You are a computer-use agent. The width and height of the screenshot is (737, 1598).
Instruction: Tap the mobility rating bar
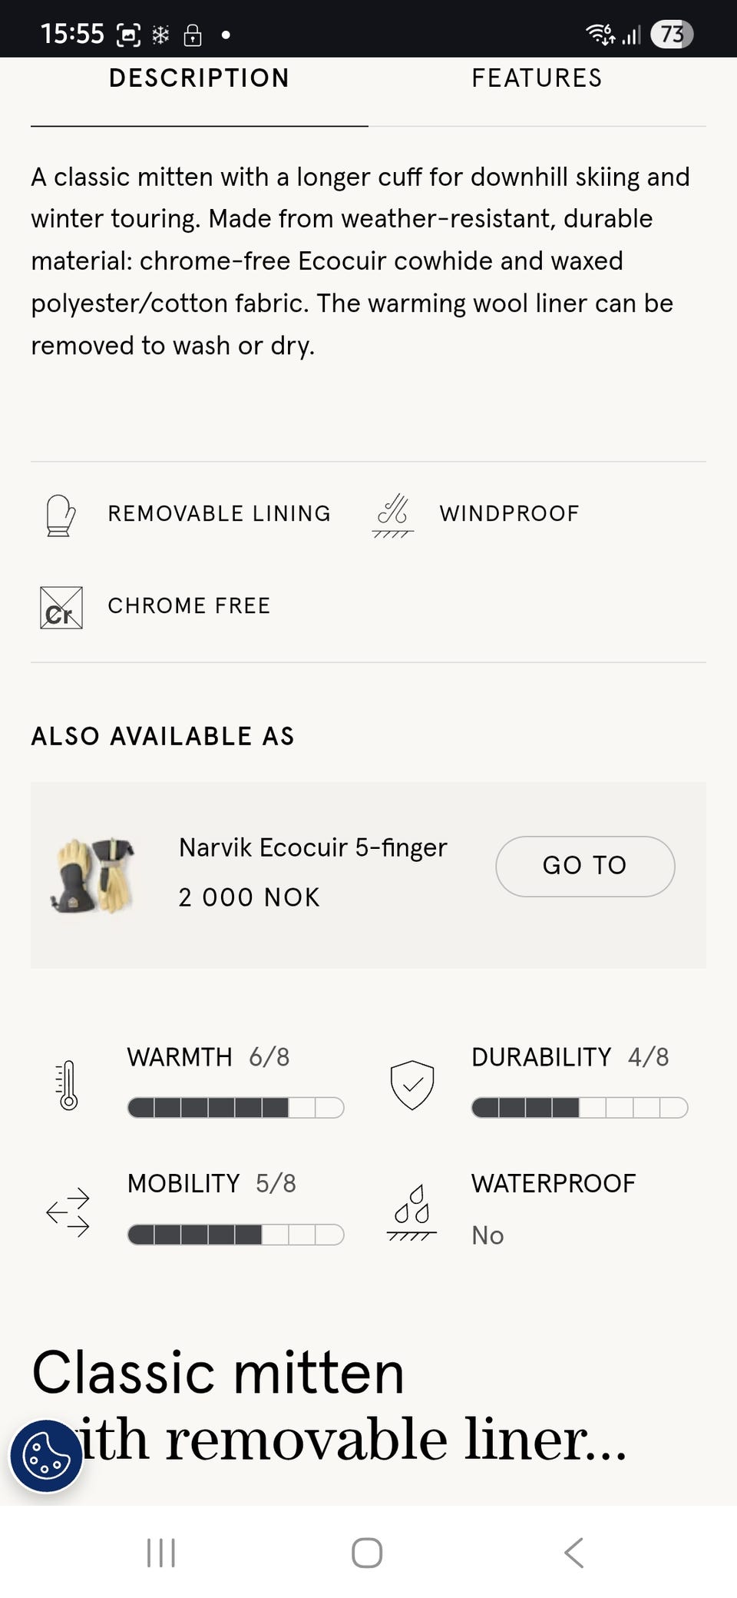[235, 1235]
